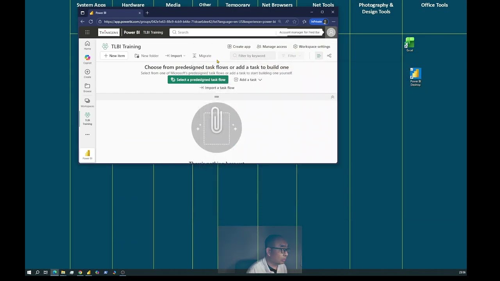Viewport: 500px width, 281px height.
Task: Open the Create page in sidebar
Action: pyautogui.click(x=87, y=73)
